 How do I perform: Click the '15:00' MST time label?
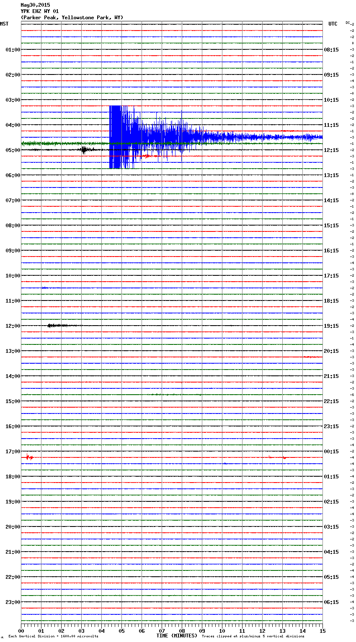[13, 401]
